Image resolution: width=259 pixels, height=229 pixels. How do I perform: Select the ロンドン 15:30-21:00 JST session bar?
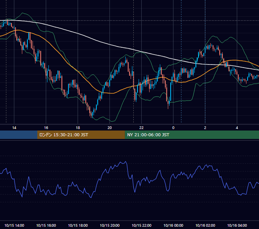(x=81, y=135)
